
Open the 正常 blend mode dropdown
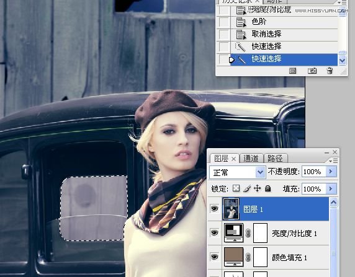tap(238, 172)
